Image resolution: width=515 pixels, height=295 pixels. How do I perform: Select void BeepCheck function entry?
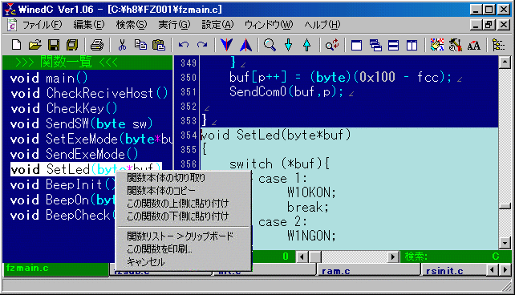coord(63,216)
